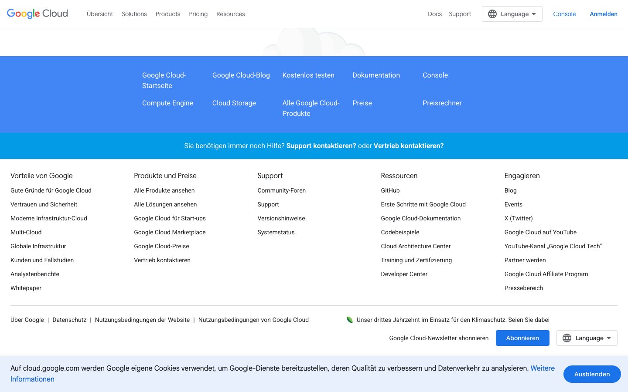
Task: Open the Products menu
Action: point(167,14)
